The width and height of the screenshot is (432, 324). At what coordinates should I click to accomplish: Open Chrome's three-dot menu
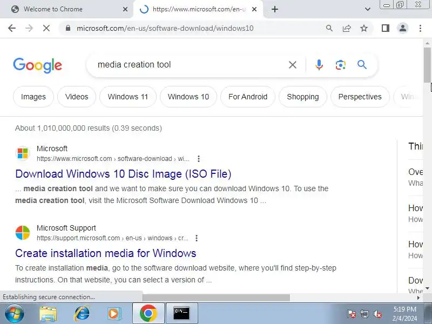tap(420, 28)
